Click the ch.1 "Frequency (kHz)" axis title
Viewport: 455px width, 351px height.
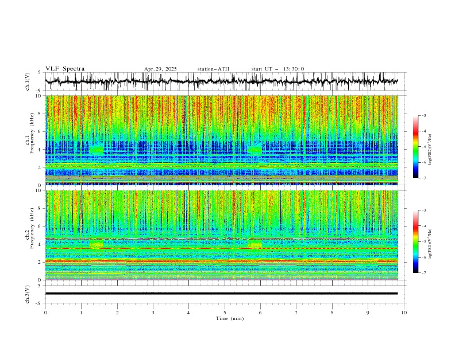[32, 134]
